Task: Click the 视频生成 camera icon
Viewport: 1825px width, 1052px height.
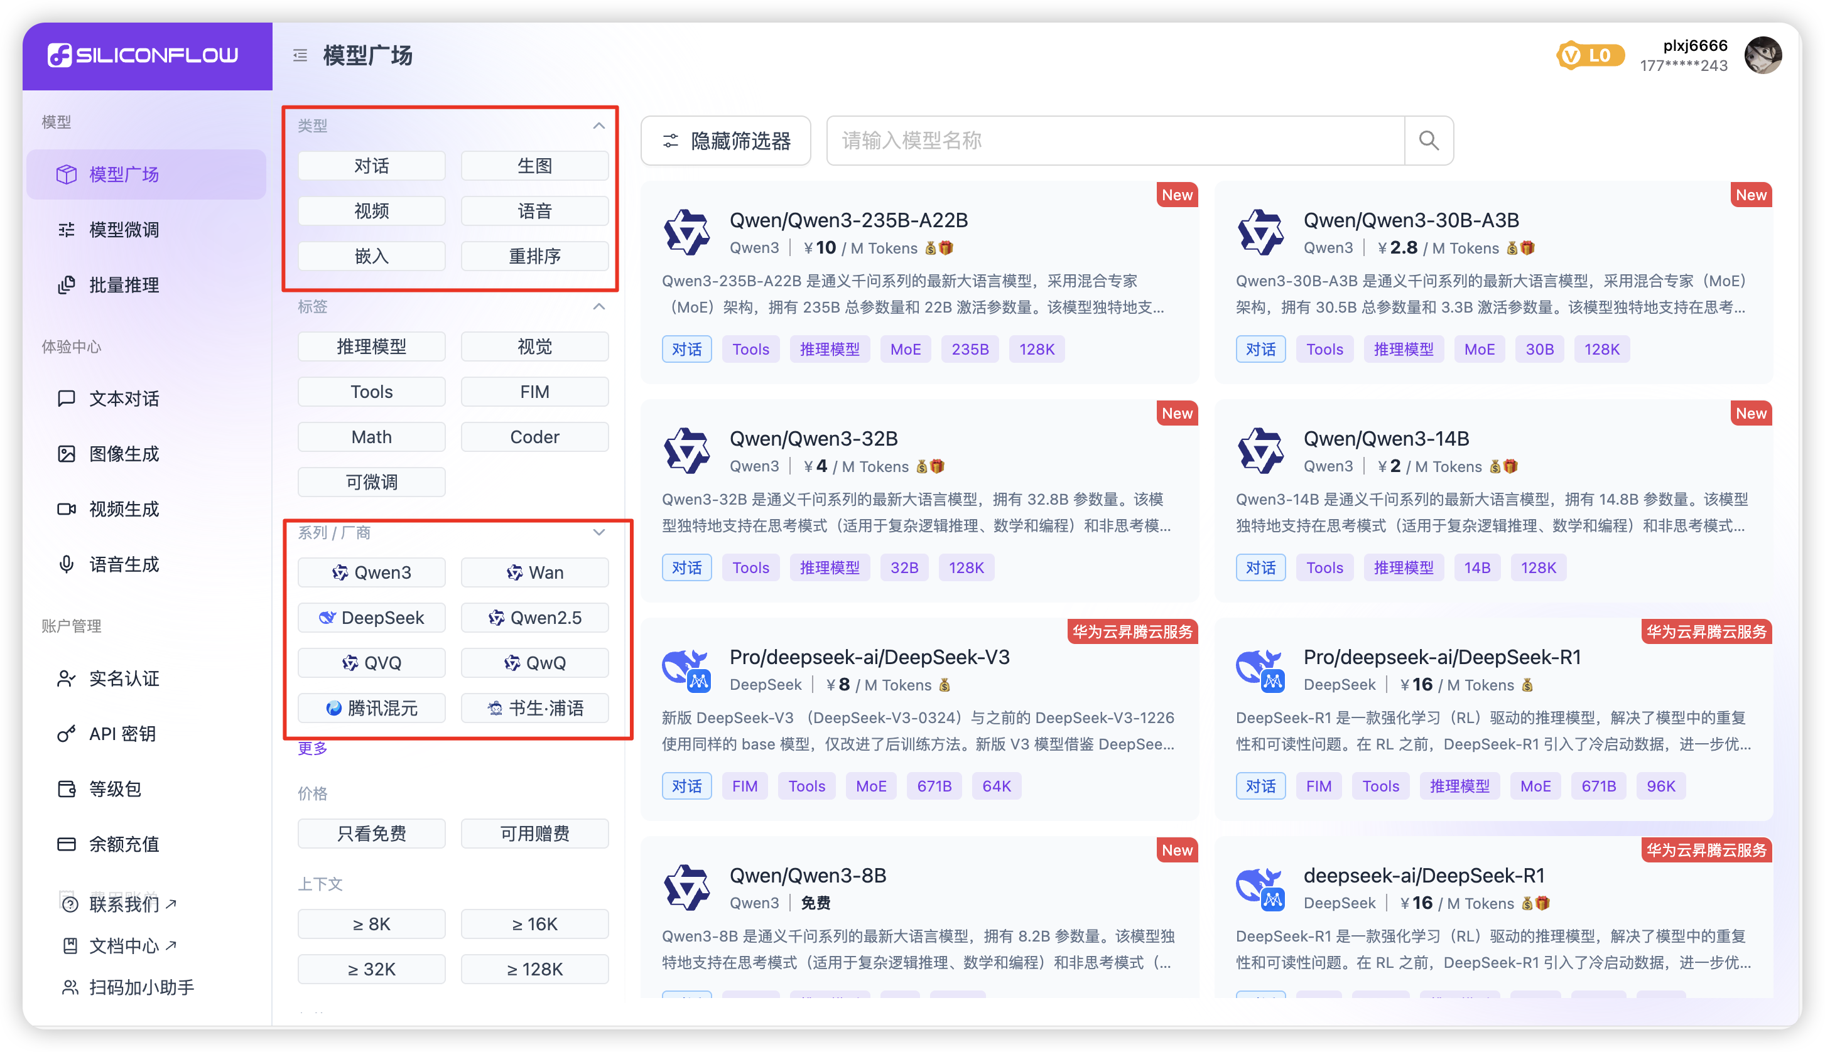Action: click(67, 508)
